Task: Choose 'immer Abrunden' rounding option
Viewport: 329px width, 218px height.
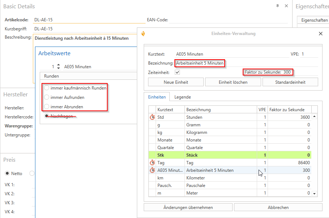Action: click(x=47, y=106)
